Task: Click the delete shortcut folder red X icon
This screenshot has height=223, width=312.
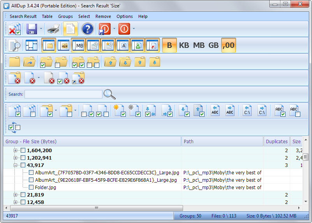Action: pos(78,78)
